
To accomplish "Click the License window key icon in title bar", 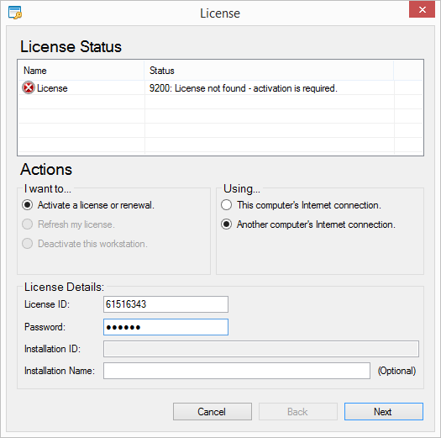I will pos(15,13).
